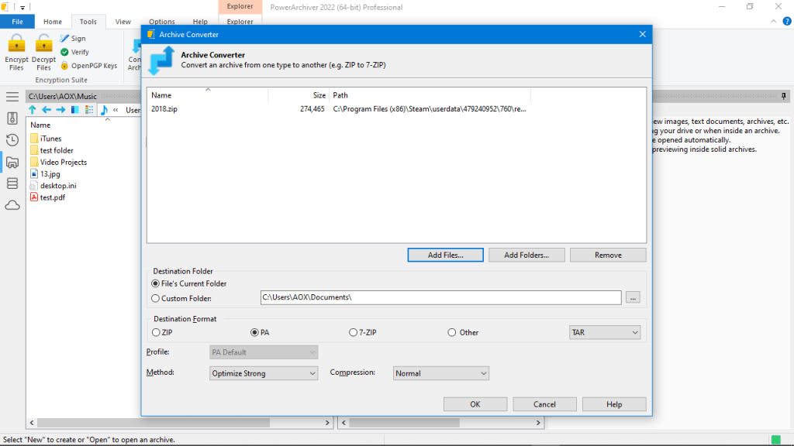Switch to the View ribbon tab
The height and width of the screenshot is (446, 794).
point(123,22)
